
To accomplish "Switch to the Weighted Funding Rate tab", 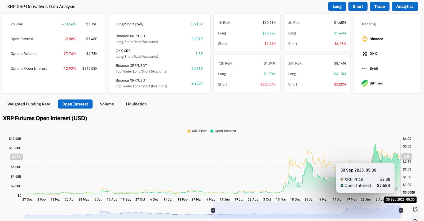I will coord(29,104).
